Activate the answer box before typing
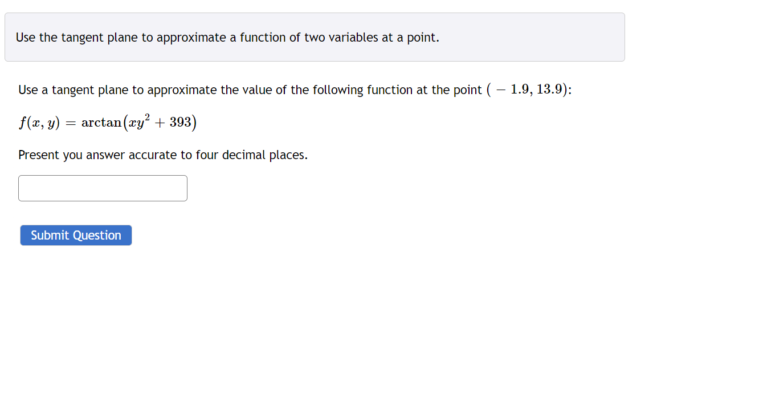The width and height of the screenshot is (759, 397). pos(103,188)
